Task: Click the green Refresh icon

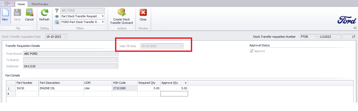Action: [44, 12]
